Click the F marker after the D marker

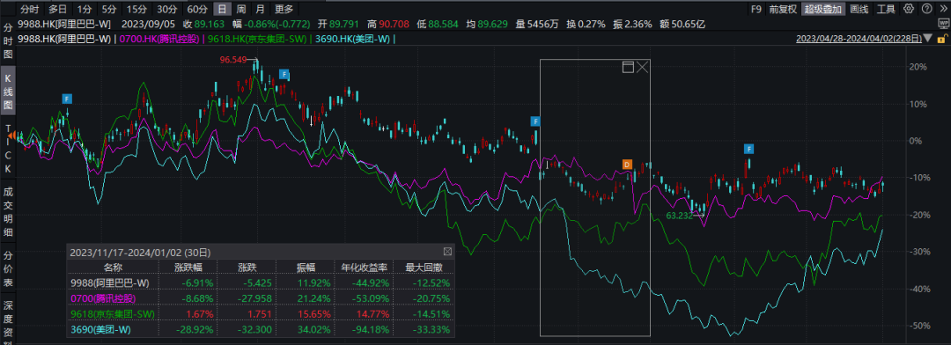click(749, 149)
